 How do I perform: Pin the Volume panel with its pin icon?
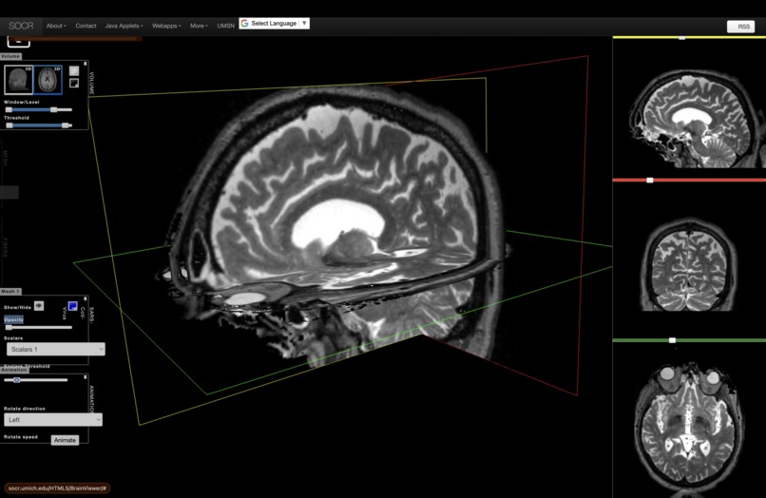tap(85, 64)
